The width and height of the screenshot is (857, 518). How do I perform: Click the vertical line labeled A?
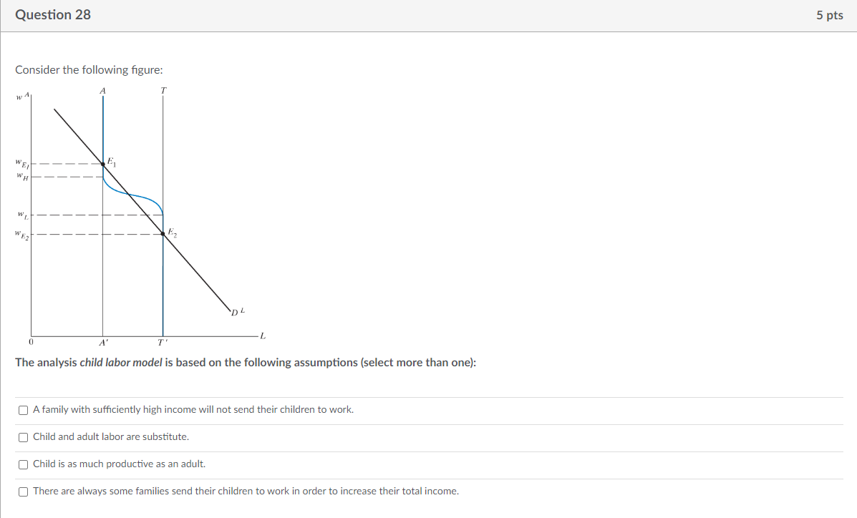click(103, 129)
